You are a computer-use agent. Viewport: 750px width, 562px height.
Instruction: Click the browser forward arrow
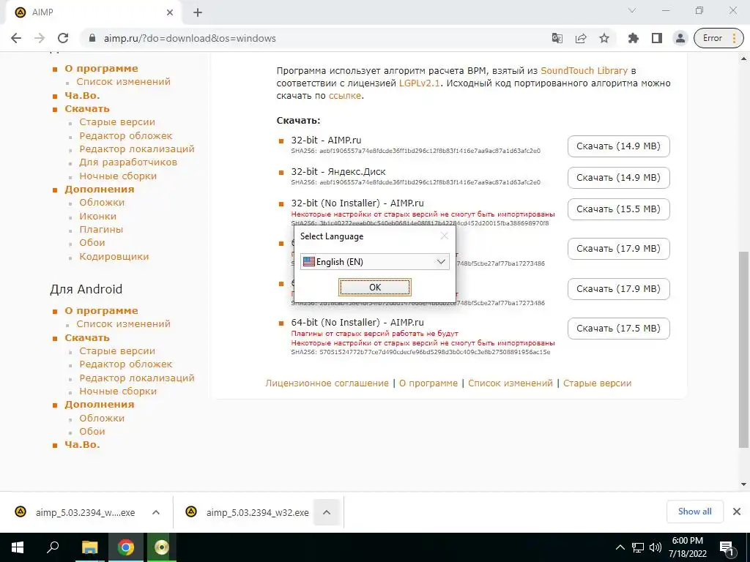pyautogui.click(x=40, y=38)
